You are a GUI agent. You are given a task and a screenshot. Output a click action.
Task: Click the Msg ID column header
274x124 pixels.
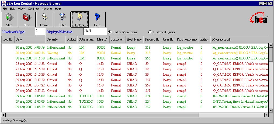[102, 39]
